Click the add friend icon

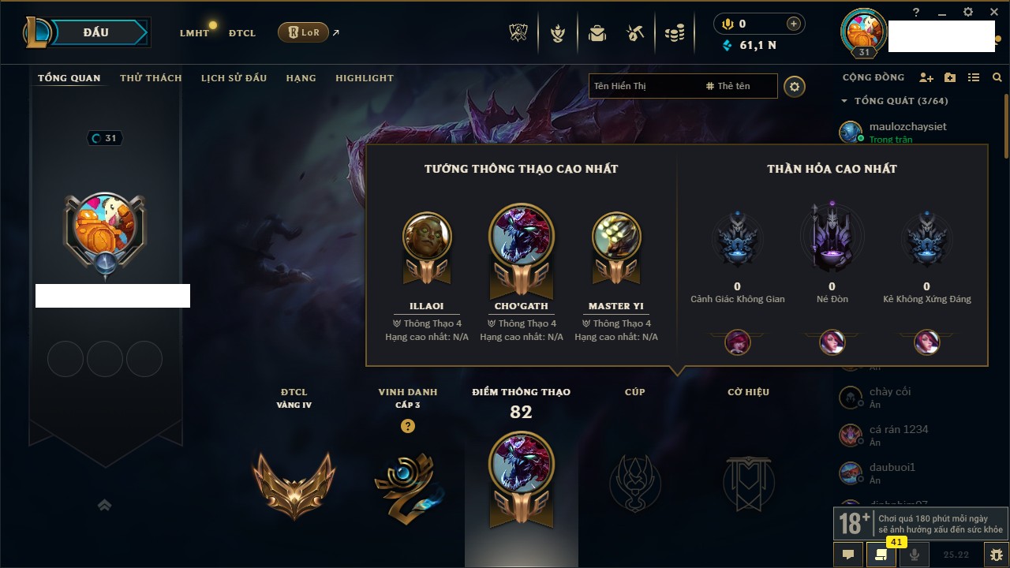926,77
